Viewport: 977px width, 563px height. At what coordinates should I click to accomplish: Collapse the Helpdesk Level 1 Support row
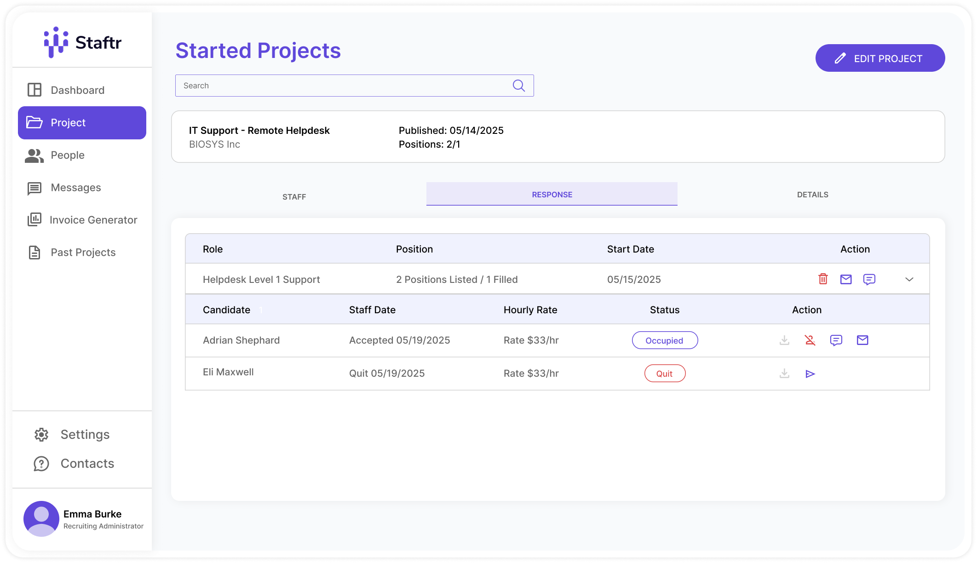[909, 279]
